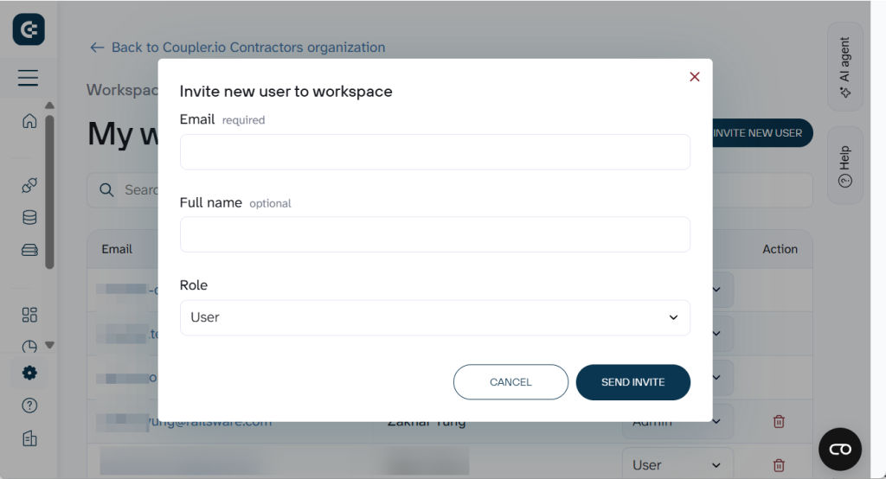The height and width of the screenshot is (479, 886).
Task: Close the invite dialog with X
Action: [694, 77]
